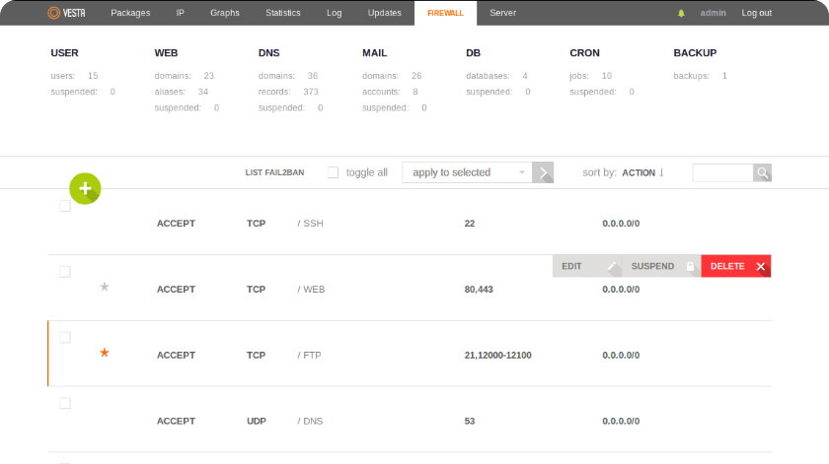
Task: Open the IP tab
Action: click(180, 13)
